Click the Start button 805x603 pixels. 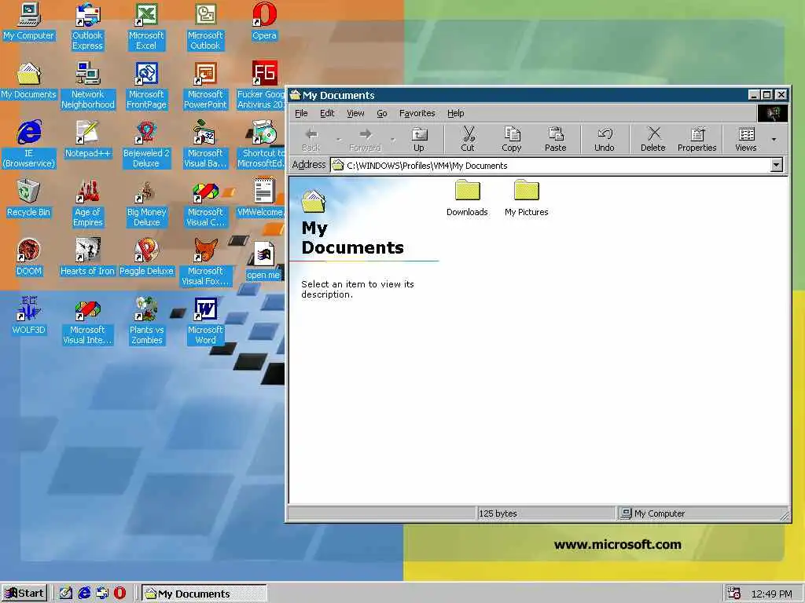[24, 594]
